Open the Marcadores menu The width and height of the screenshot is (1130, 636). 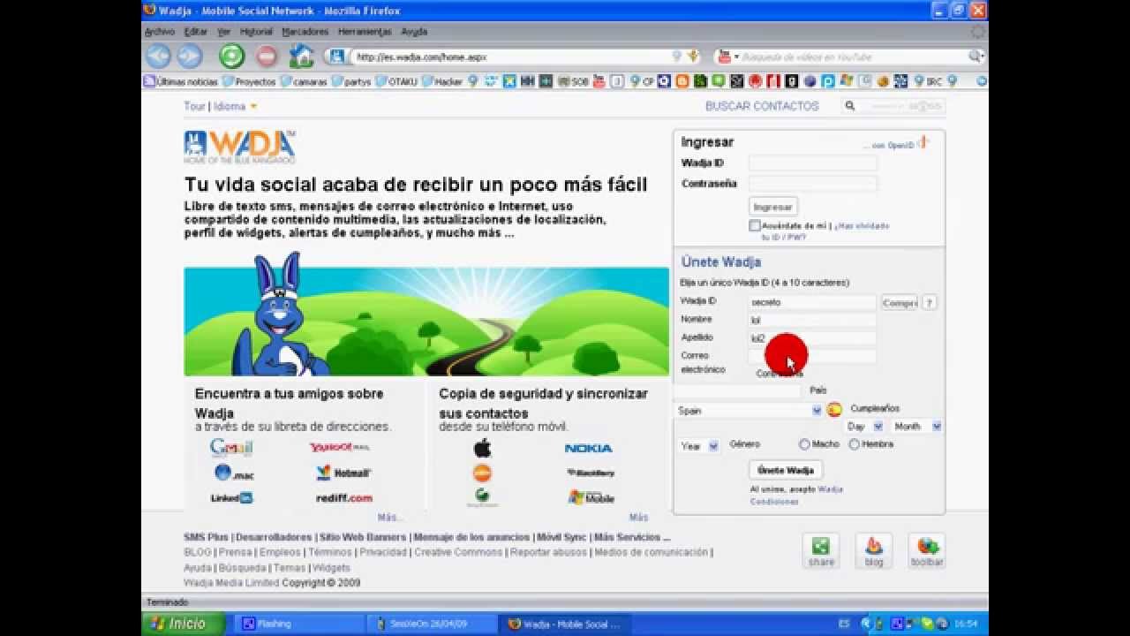click(305, 32)
